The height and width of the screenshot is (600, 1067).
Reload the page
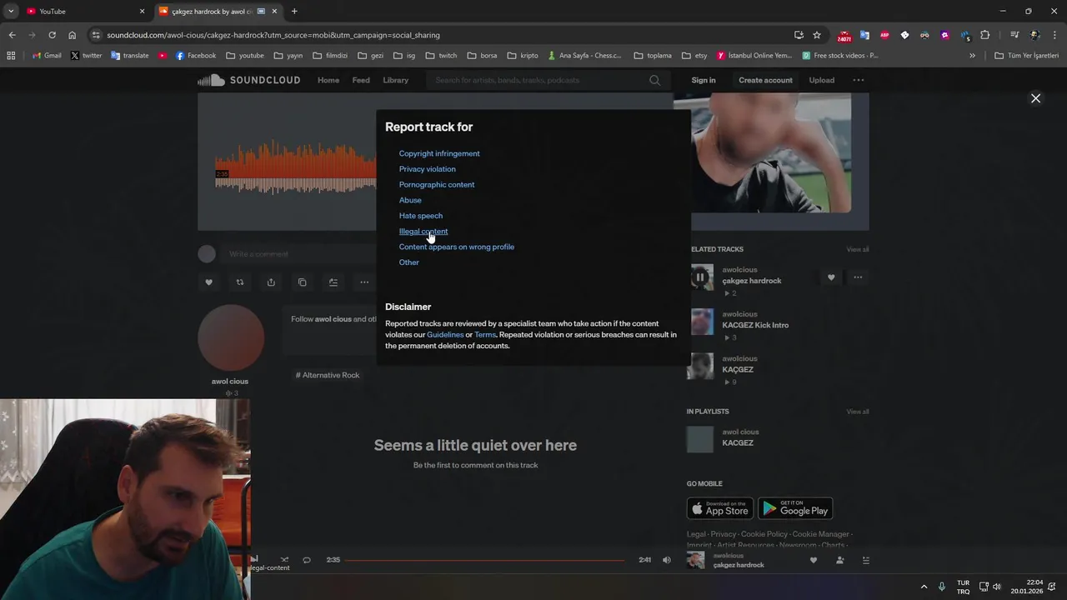point(52,35)
